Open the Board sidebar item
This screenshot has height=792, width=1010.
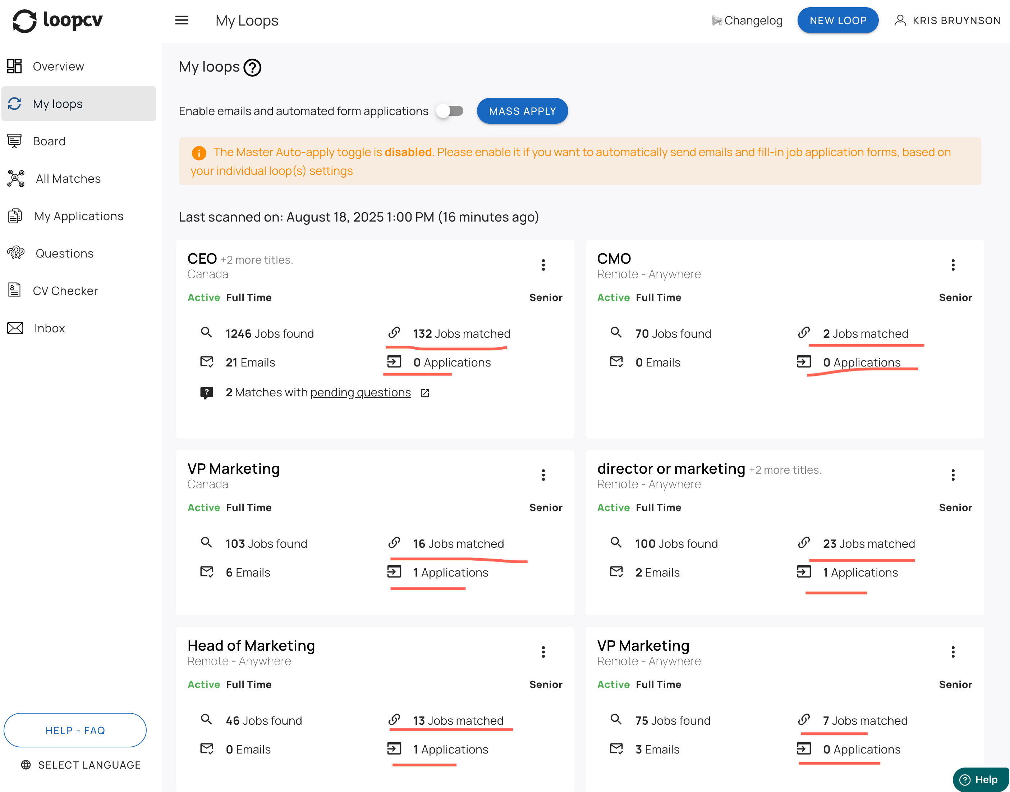point(49,141)
